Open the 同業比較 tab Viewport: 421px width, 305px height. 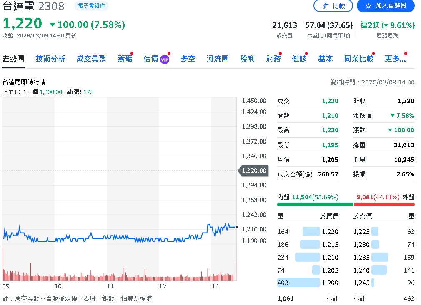[x=358, y=59]
